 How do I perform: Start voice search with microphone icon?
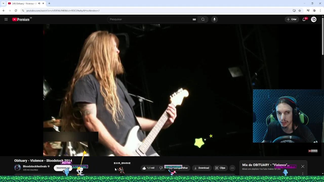click(214, 19)
